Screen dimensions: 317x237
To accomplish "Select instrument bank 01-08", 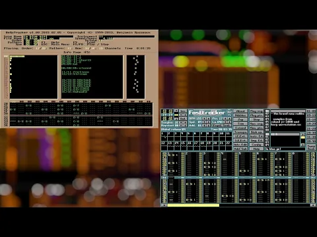I will tap(311, 111).
